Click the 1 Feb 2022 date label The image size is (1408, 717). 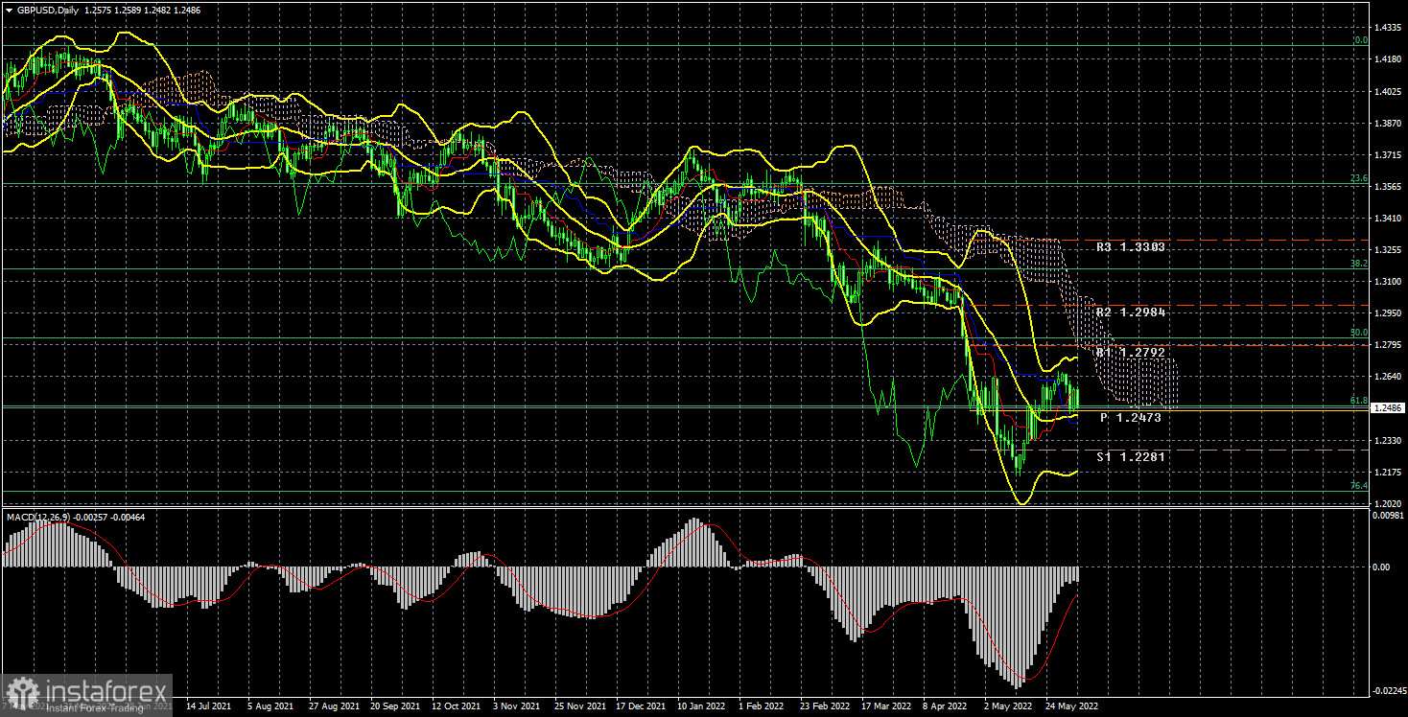tap(763, 705)
